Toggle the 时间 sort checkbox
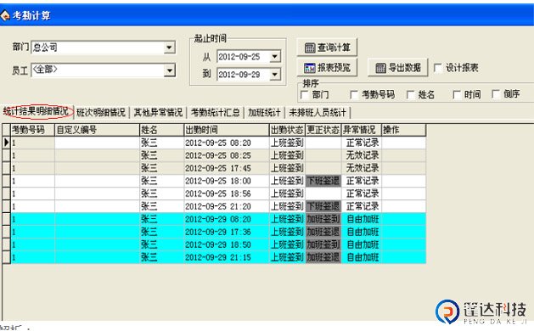The image size is (534, 331). pyautogui.click(x=457, y=94)
